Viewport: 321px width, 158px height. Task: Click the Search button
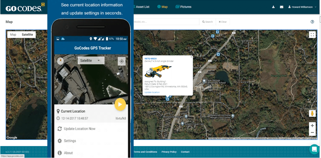tap(207, 22)
